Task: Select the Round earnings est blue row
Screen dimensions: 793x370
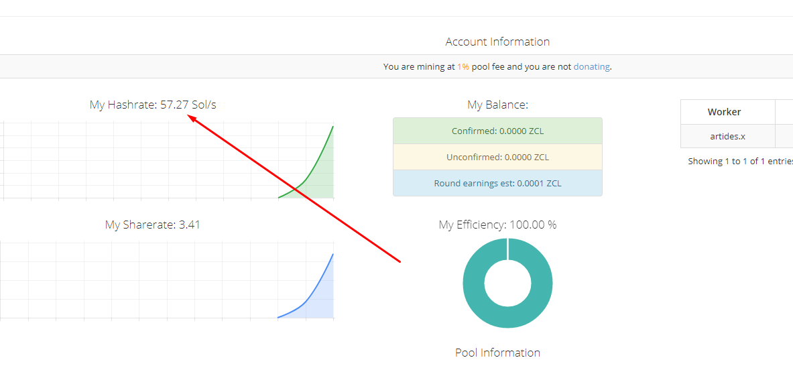Action: tap(497, 183)
